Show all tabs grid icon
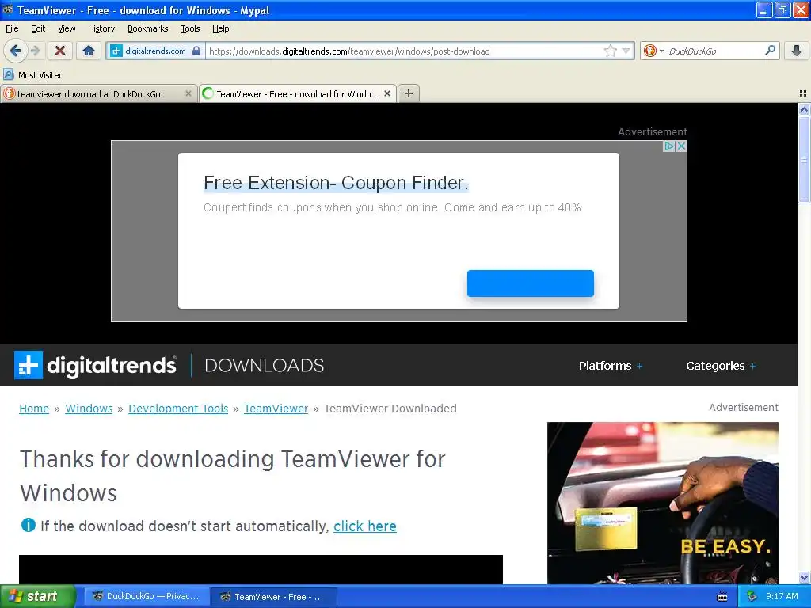811x608 pixels. click(803, 93)
